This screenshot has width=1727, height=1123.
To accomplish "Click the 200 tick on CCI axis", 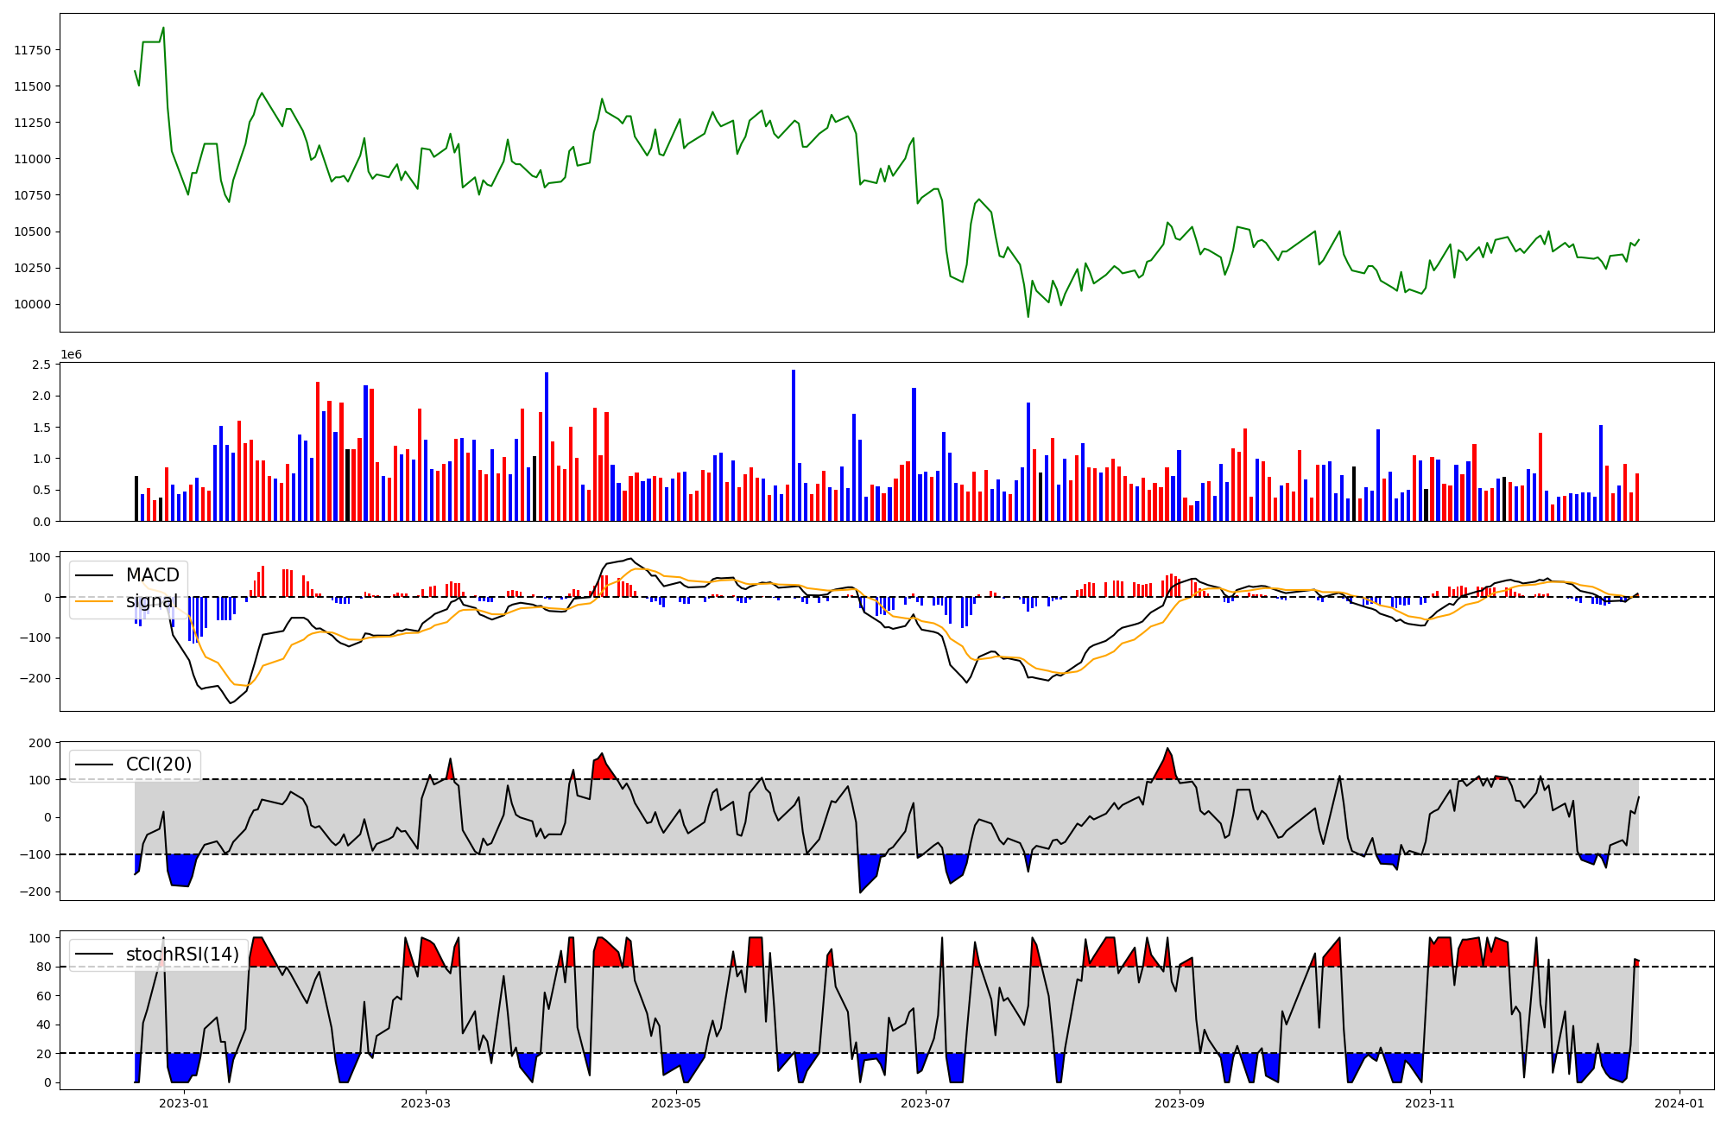I will (x=41, y=742).
